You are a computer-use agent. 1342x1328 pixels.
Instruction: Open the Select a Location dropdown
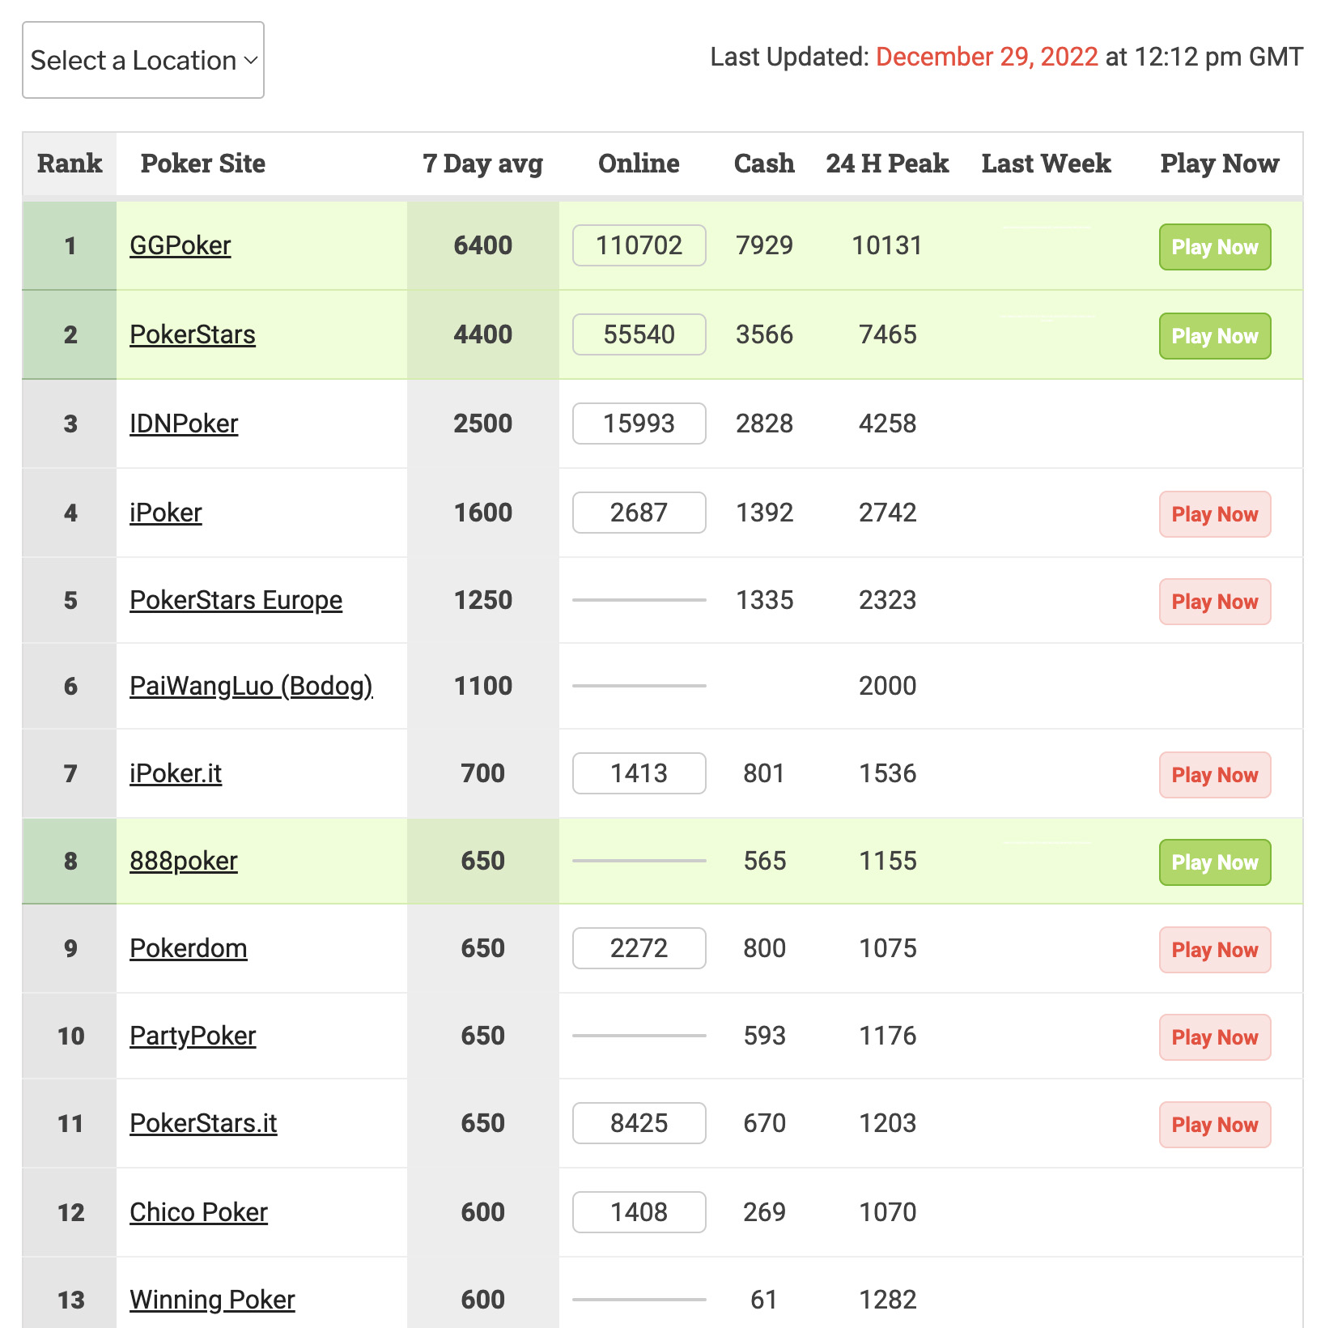click(143, 60)
